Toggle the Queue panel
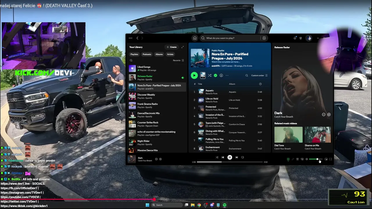This screenshot has width=372, height=209. (x=297, y=159)
